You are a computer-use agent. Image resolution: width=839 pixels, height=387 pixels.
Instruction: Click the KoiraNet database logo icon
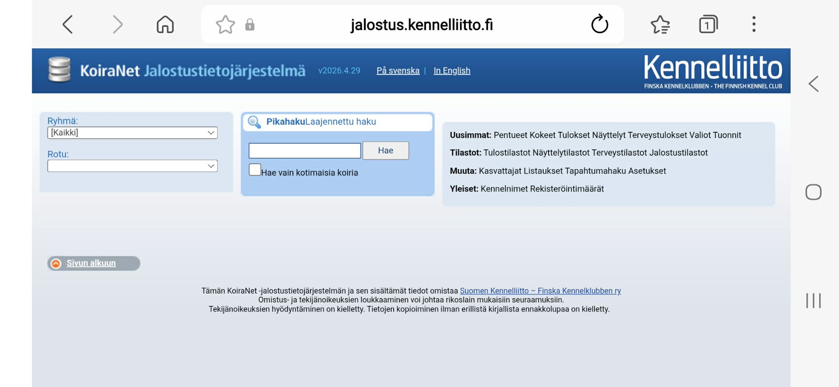59,70
